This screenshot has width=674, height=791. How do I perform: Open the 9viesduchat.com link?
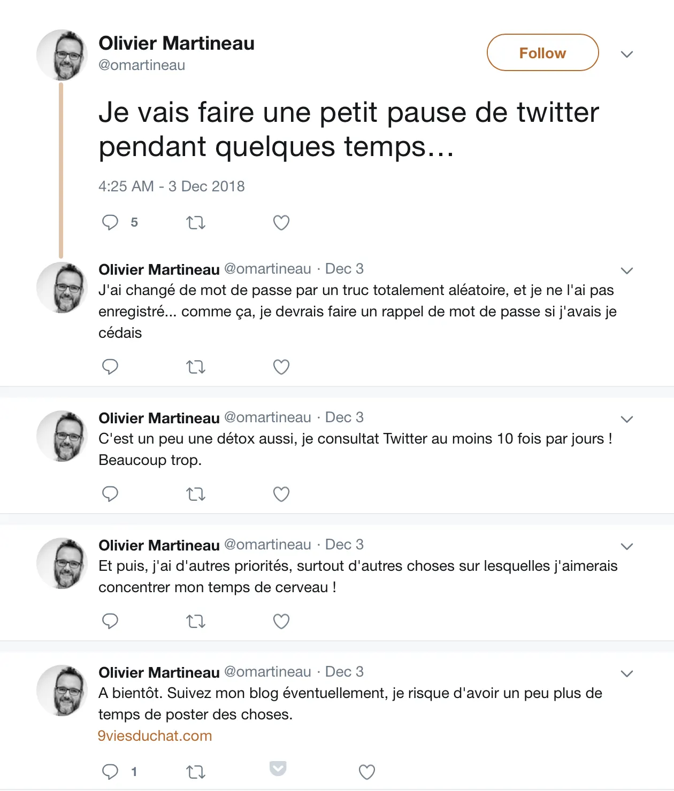point(155,736)
